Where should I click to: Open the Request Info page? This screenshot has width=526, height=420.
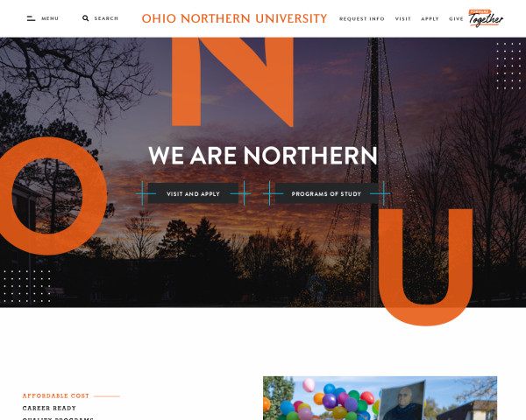click(361, 18)
